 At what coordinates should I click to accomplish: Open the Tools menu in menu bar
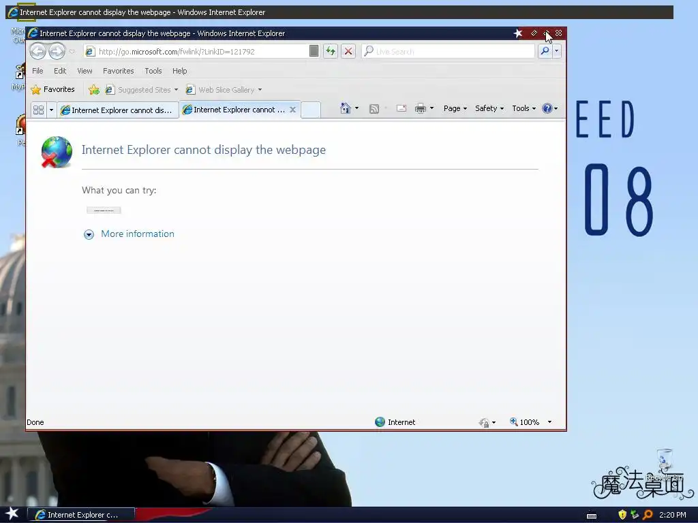coord(153,71)
